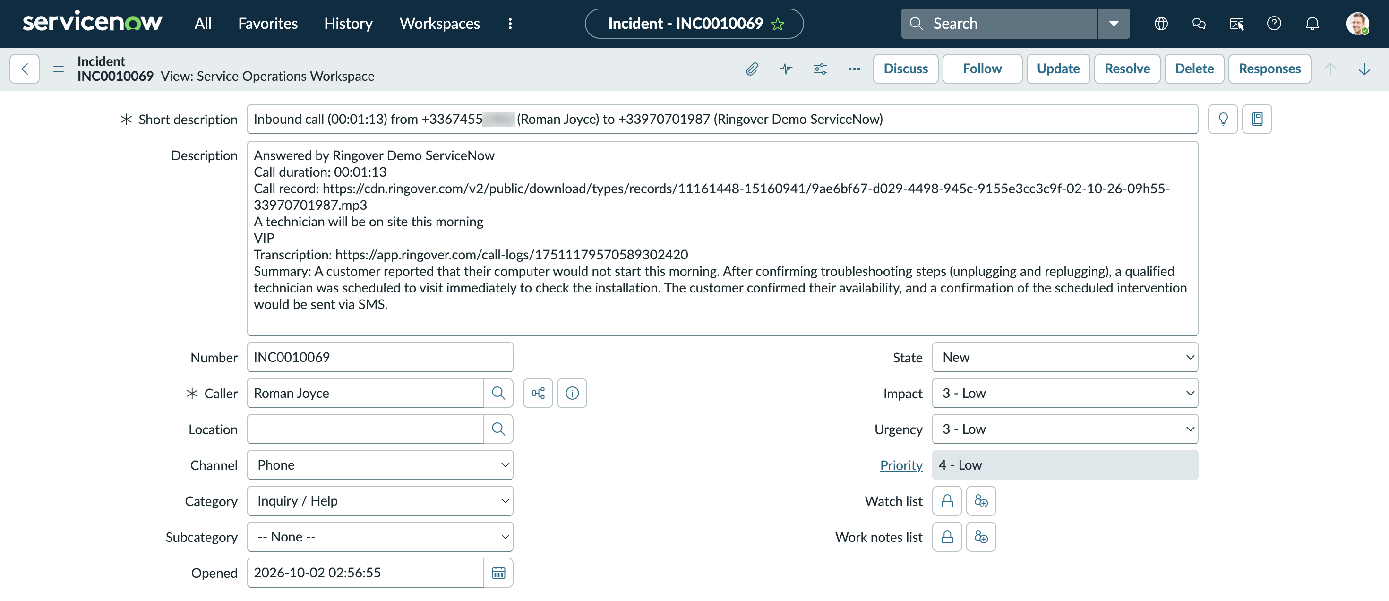This screenshot has height=601, width=1389.
Task: Unlock the Work notes list field
Action: tap(947, 537)
